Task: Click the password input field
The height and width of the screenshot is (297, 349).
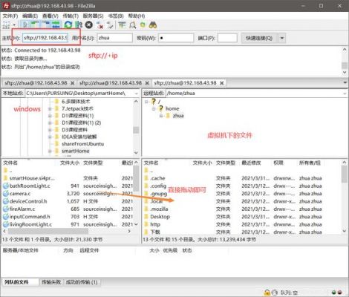Action: tap(176, 38)
